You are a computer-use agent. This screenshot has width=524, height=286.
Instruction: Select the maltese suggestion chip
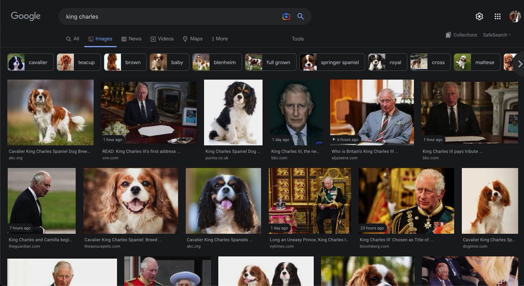(477, 62)
